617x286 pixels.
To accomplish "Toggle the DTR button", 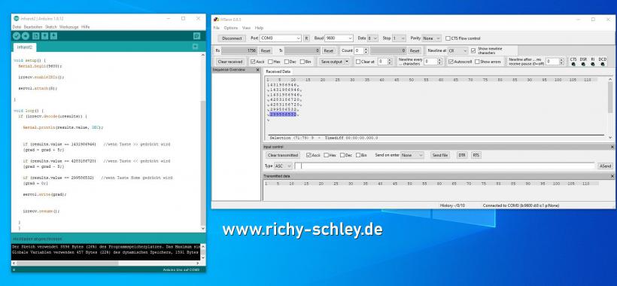I will coord(461,155).
